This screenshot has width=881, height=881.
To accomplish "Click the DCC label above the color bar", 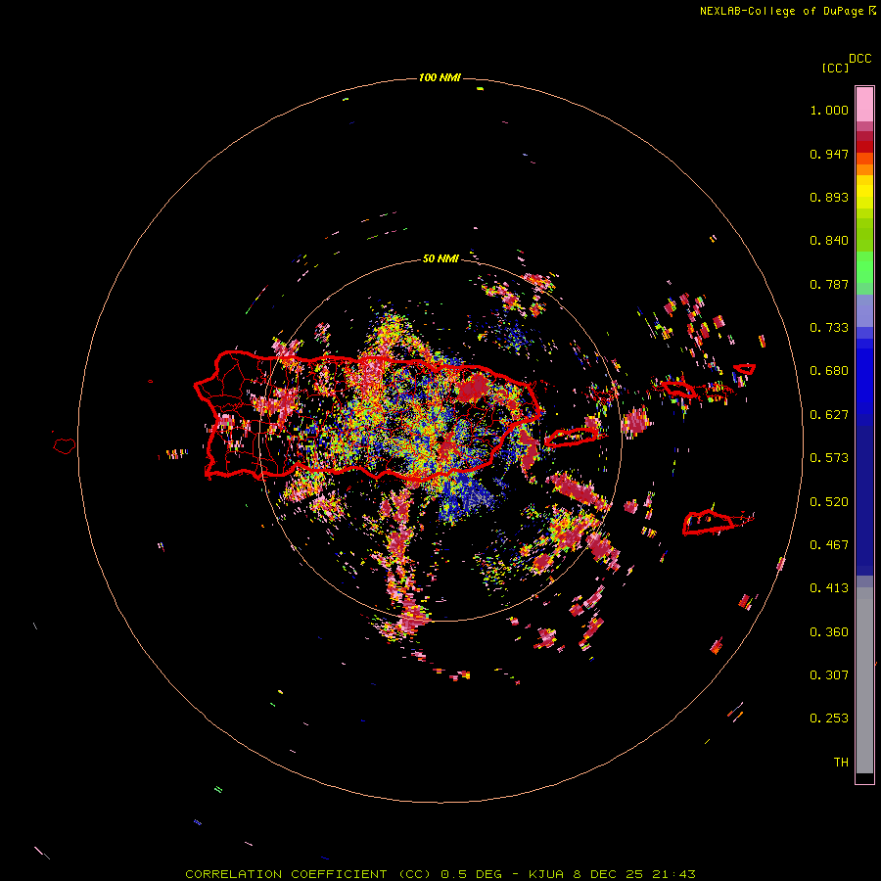I will tap(860, 59).
